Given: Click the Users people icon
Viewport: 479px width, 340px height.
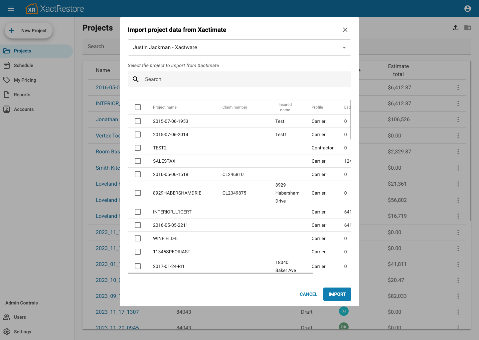Looking at the screenshot, I should (7, 317).
